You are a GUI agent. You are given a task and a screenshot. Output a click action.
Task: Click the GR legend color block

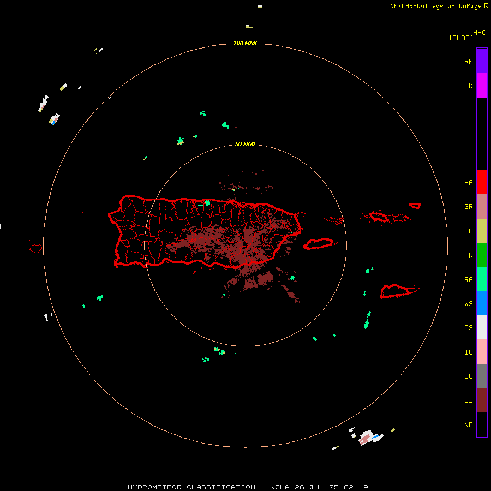[482, 207]
